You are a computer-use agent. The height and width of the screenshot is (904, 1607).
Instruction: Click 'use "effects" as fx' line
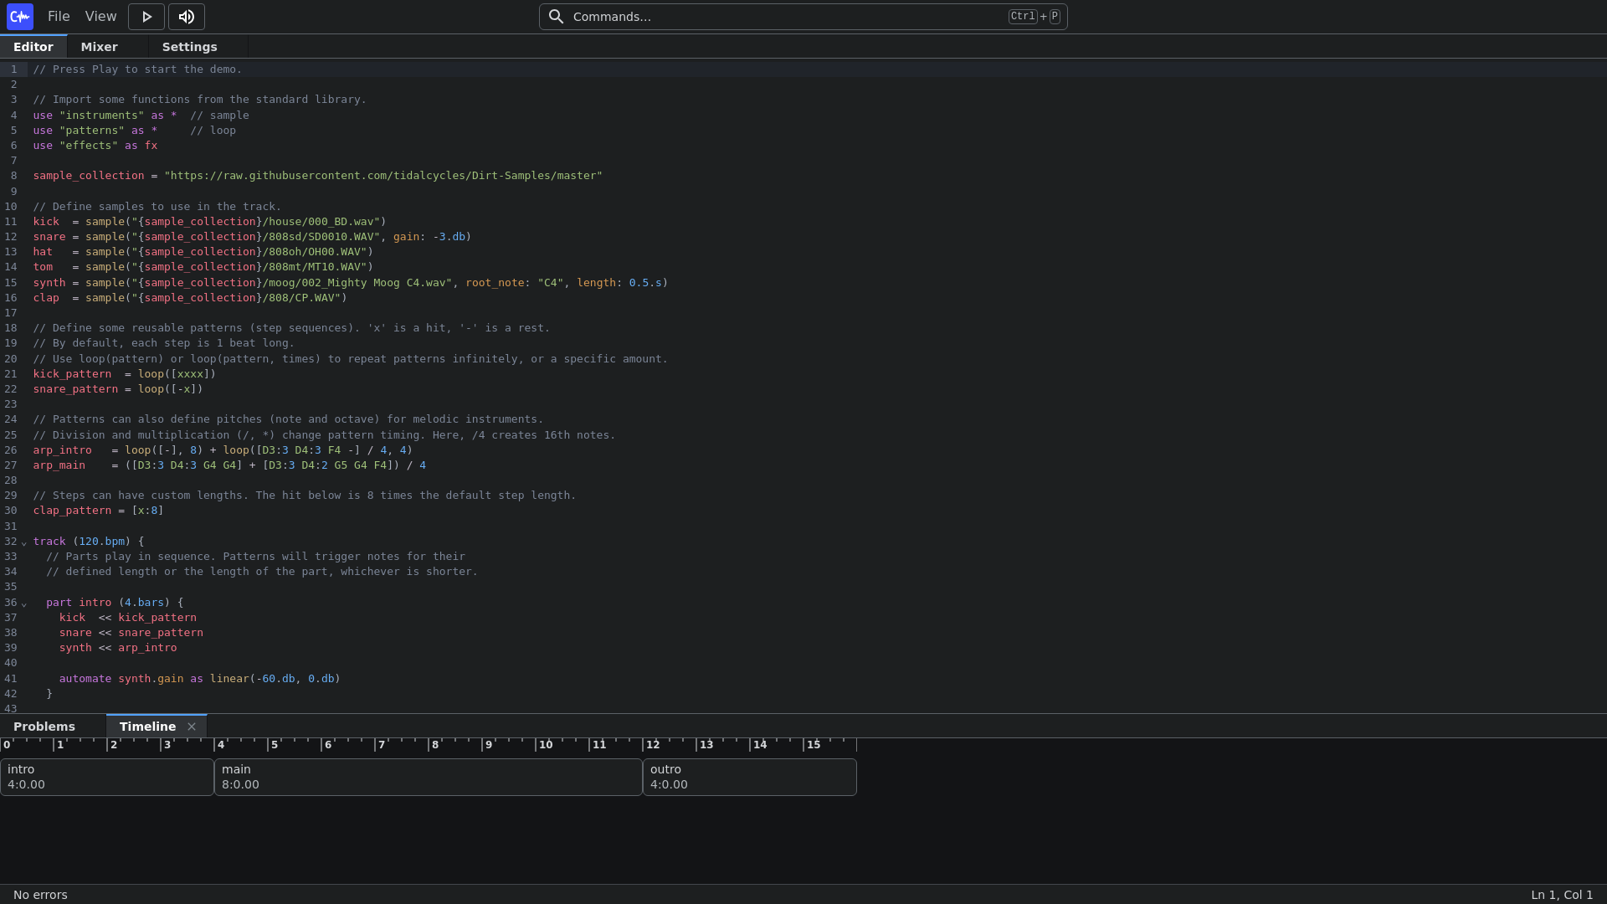(x=95, y=146)
